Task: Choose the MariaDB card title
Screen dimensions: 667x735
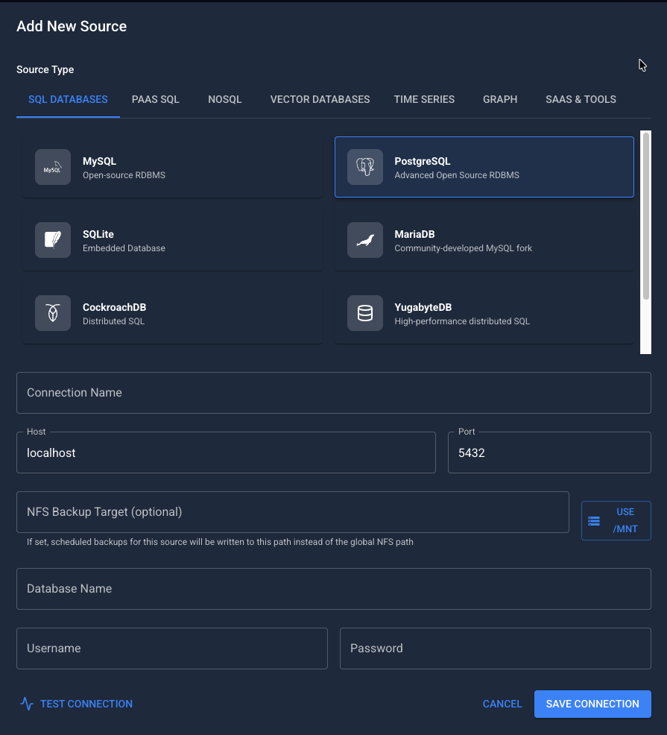Action: click(x=415, y=234)
